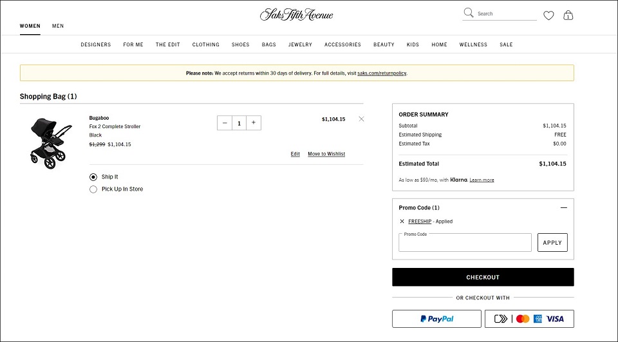The image size is (618, 342).
Task: Open the stroller product thumbnail
Action: click(x=50, y=143)
